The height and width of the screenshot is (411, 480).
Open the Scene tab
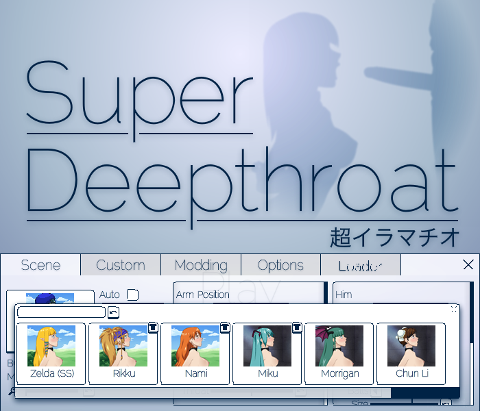(40, 265)
